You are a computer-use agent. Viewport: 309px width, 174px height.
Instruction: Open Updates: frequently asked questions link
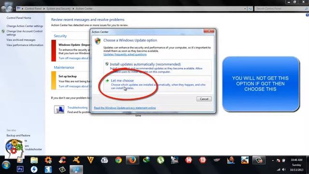[125, 55]
